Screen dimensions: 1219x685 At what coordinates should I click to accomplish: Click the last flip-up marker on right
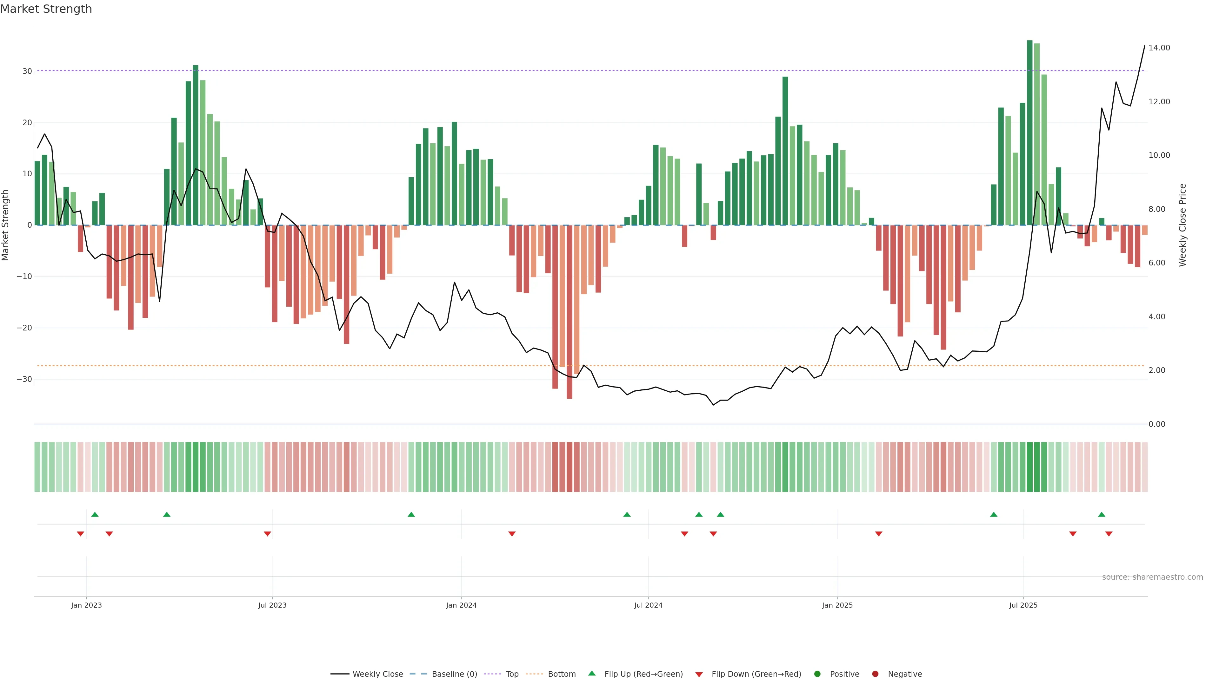coord(1102,514)
